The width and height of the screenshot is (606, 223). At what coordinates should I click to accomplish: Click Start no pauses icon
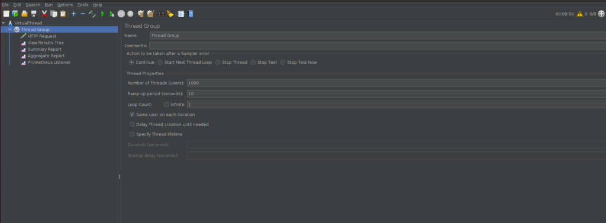coord(112,14)
